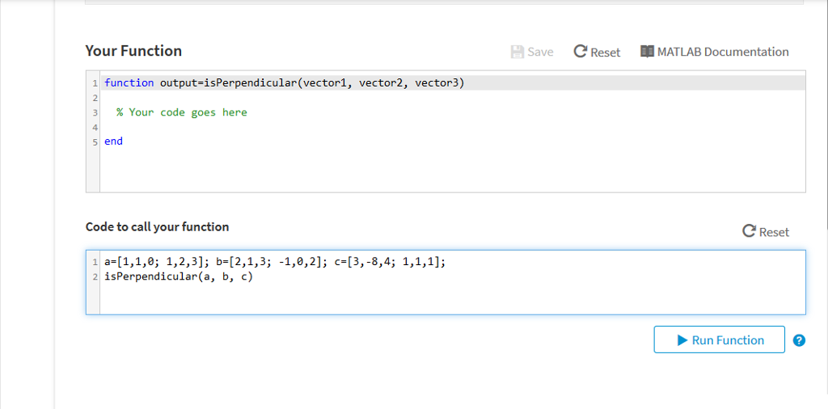The image size is (828, 409).
Task: Click the line defining matrices a, b, c
Action: pyautogui.click(x=275, y=262)
